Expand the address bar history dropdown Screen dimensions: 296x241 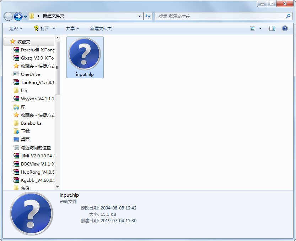(x=140, y=16)
